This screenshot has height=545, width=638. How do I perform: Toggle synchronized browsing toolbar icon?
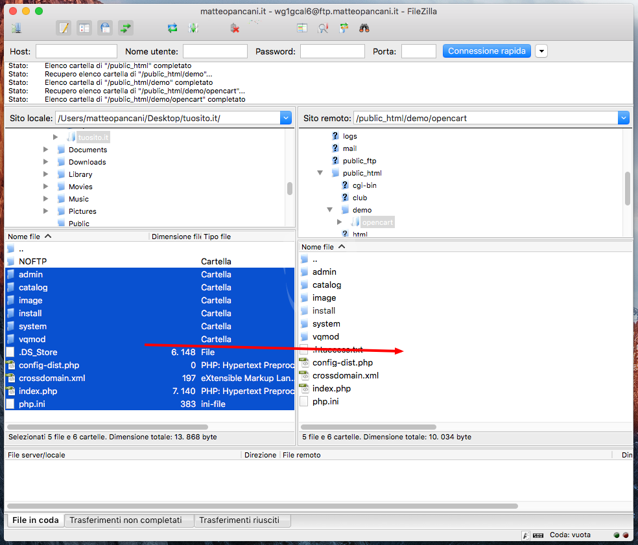pos(344,28)
